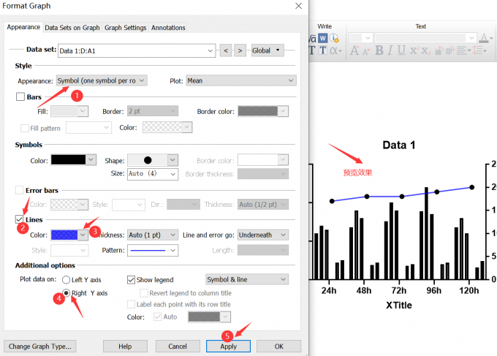The width and height of the screenshot is (497, 356).
Task: Toggle the Show legend checkbox
Action: click(x=132, y=279)
